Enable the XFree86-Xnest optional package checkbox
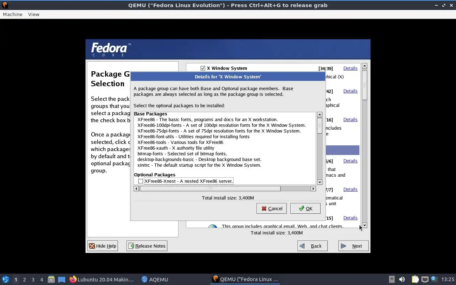Viewport: 456px width, 285px height. 141,181
